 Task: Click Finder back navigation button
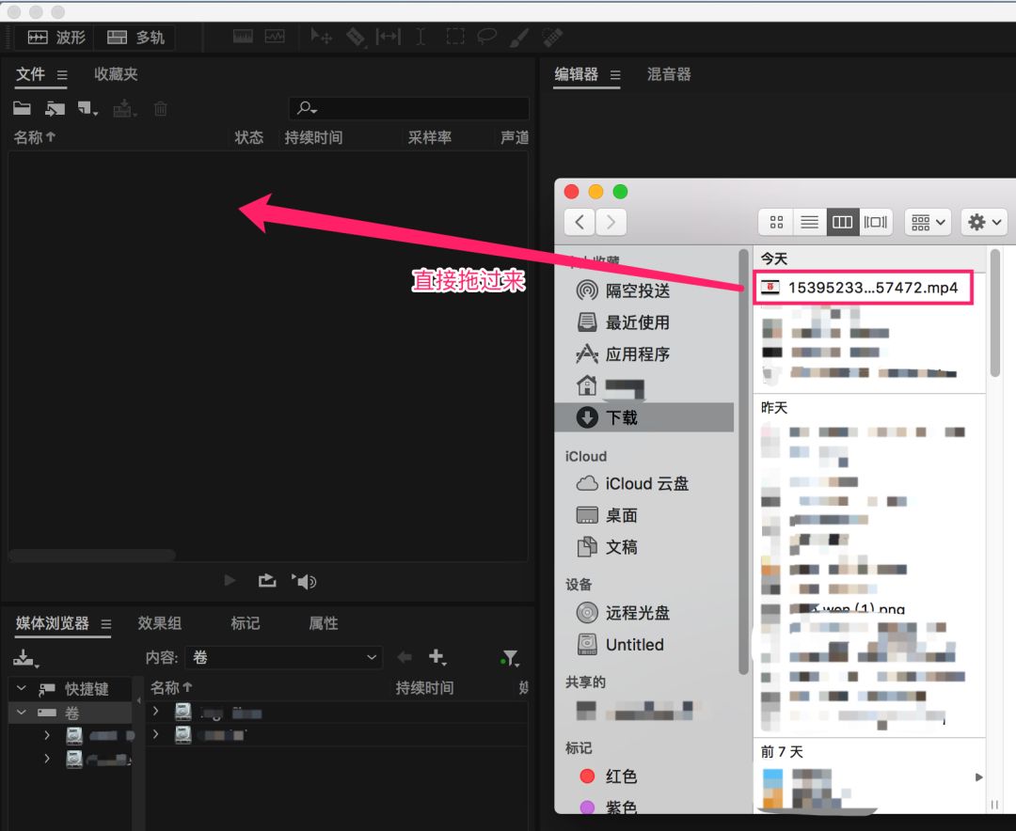(x=579, y=222)
